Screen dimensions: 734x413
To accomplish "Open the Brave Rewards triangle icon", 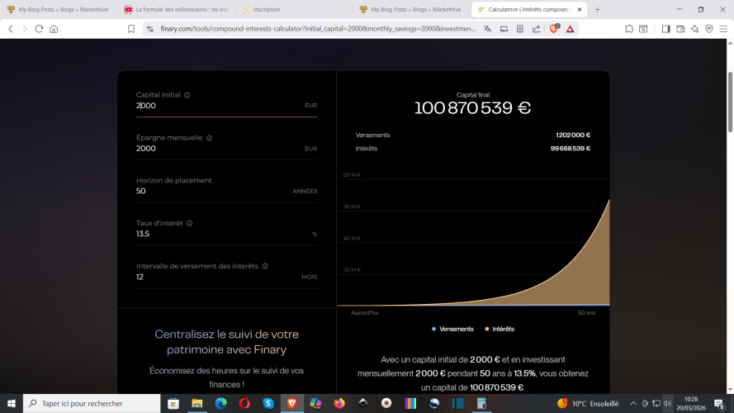I will coord(570,28).
